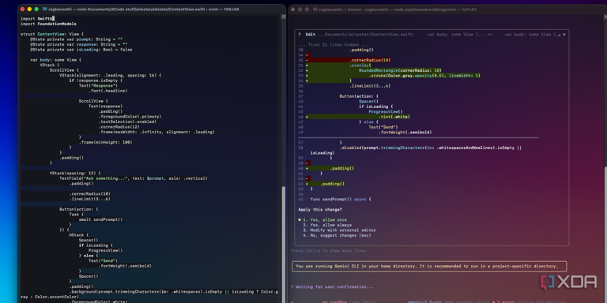Click the "HStack {" line in nvim

tap(78, 234)
